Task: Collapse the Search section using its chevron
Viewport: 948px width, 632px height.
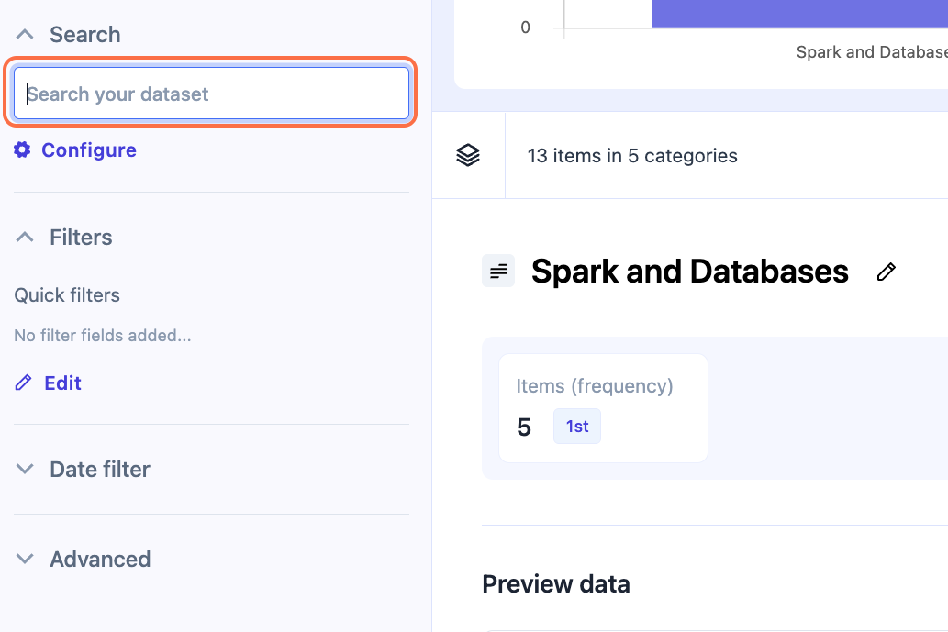Action: [x=26, y=35]
